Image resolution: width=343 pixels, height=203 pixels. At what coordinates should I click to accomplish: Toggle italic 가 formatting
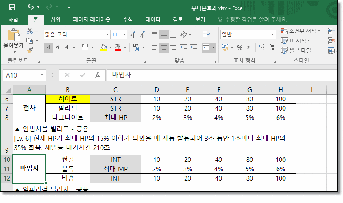(x=58, y=47)
